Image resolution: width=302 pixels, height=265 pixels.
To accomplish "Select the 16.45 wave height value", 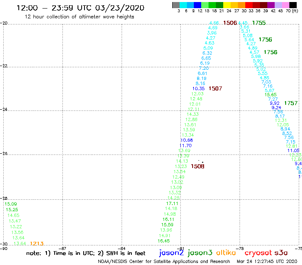I will pos(164,241).
